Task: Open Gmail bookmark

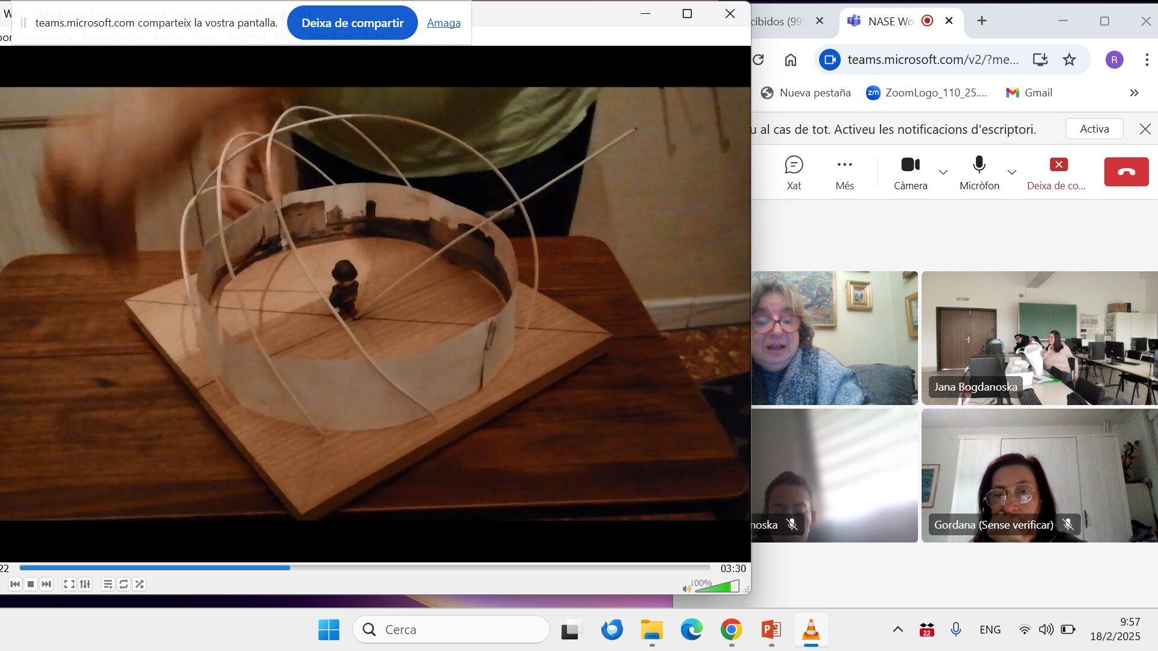Action: [x=1029, y=93]
